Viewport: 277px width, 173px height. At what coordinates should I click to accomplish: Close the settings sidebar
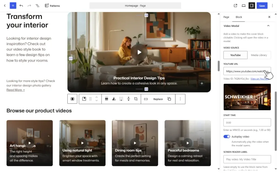tap(269, 17)
